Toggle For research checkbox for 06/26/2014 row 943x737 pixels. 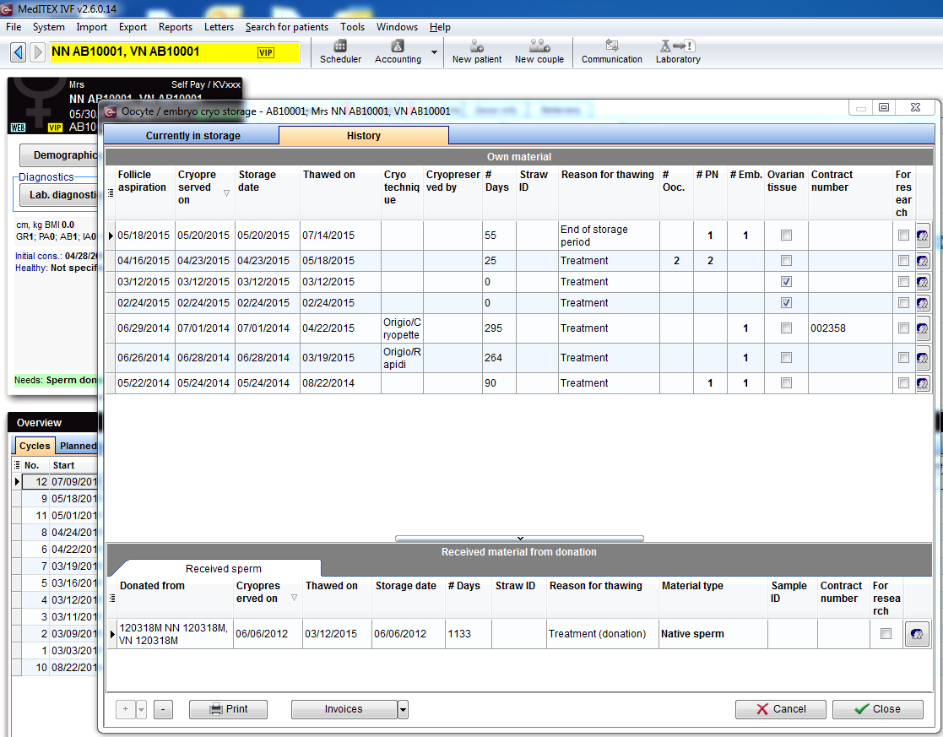(903, 357)
